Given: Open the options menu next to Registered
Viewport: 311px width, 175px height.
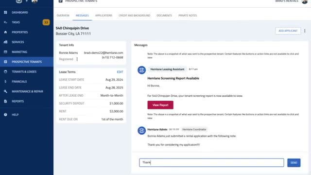Looking at the screenshot, I should click(x=77, y=59).
